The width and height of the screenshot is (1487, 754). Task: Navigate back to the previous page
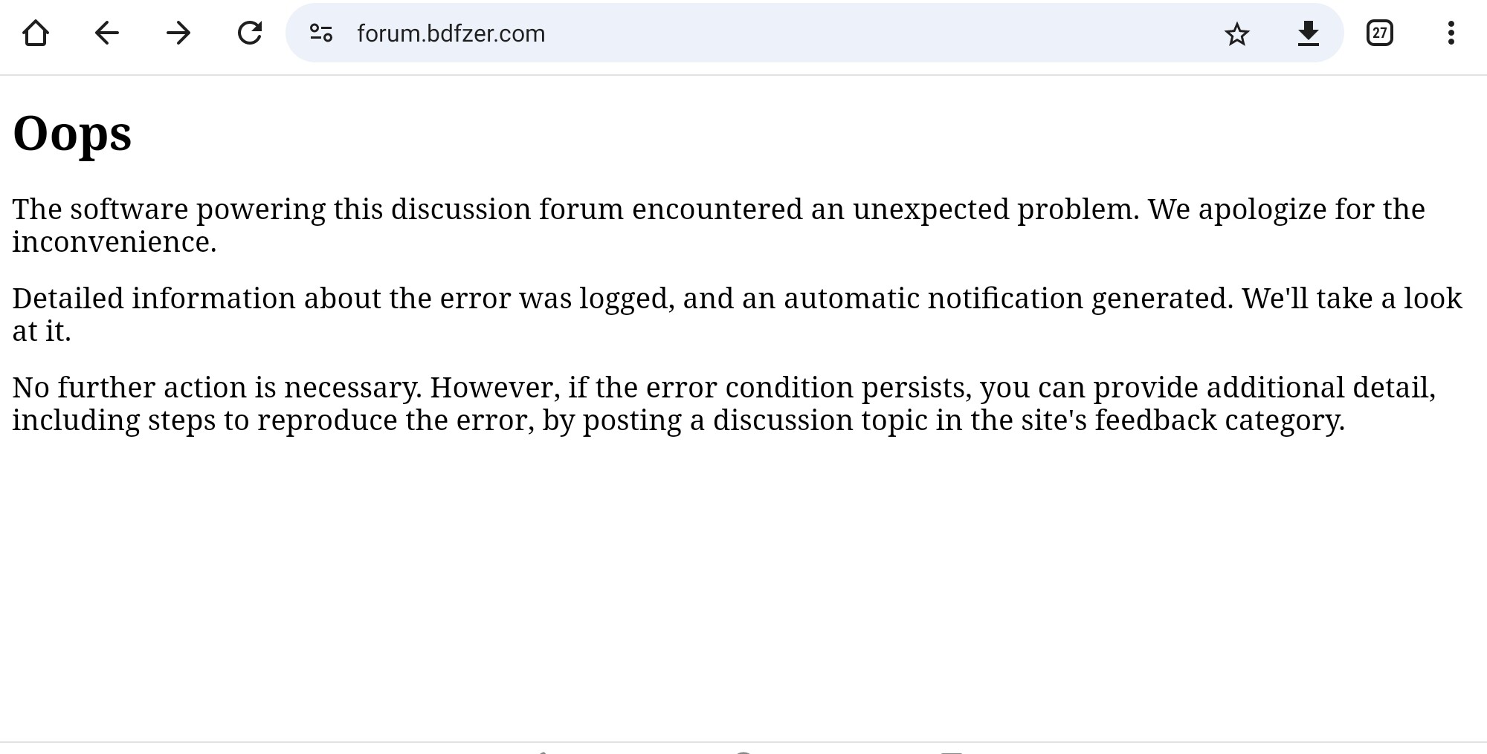point(107,33)
